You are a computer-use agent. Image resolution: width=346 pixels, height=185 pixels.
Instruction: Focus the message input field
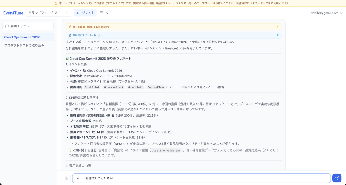tap(201, 178)
